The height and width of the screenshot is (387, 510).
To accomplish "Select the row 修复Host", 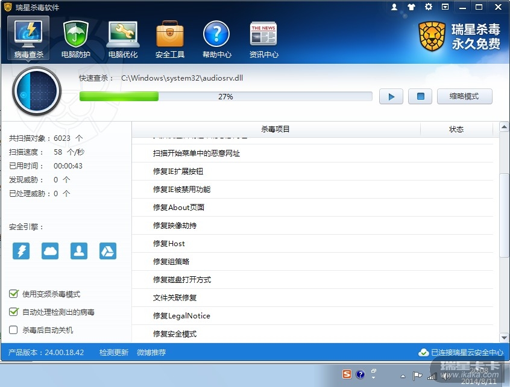I will tap(312, 244).
